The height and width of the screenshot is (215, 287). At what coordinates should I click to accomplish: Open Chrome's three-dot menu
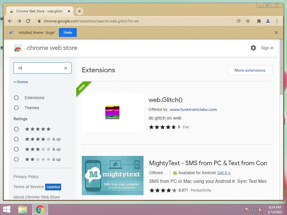277,21
